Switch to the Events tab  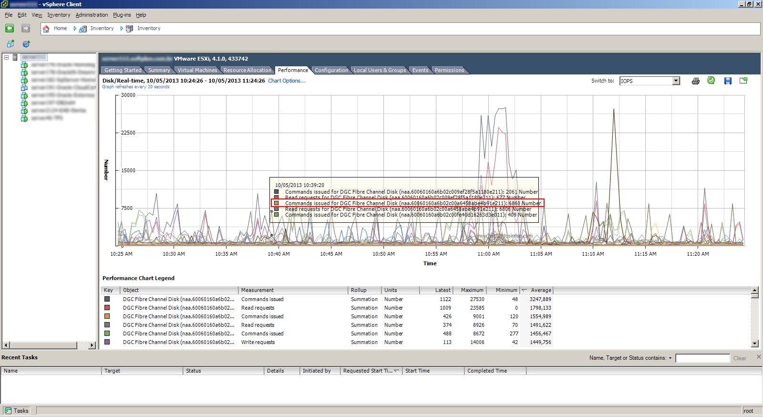(x=420, y=70)
